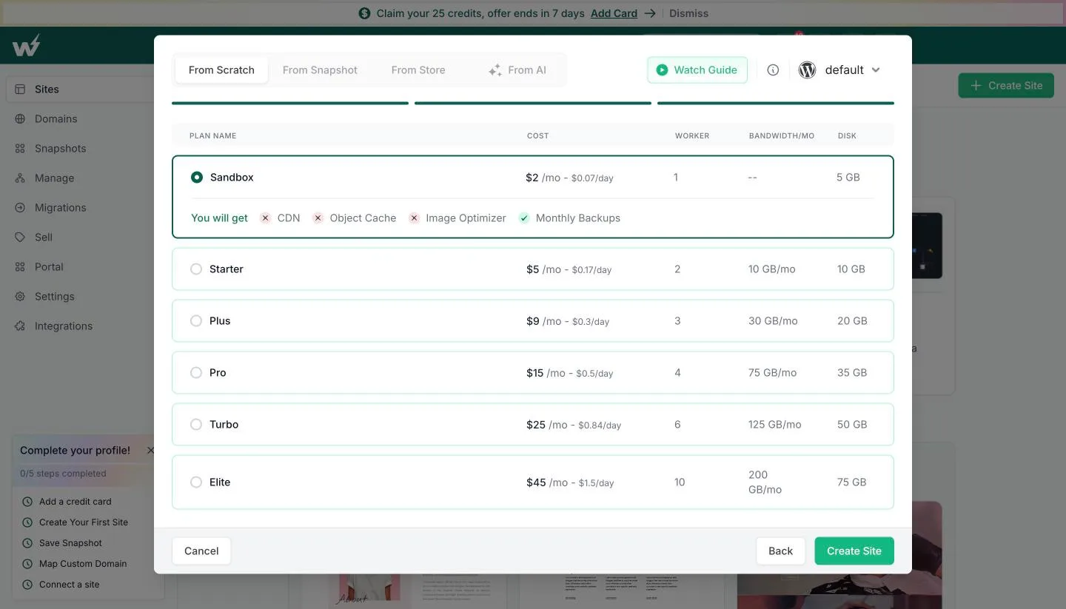
Task: Open the default configuration dropdown
Action: coord(840,70)
